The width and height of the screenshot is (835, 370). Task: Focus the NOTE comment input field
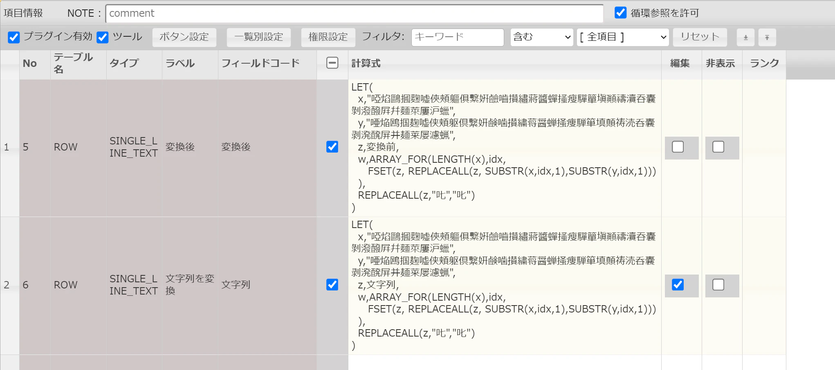[355, 13]
